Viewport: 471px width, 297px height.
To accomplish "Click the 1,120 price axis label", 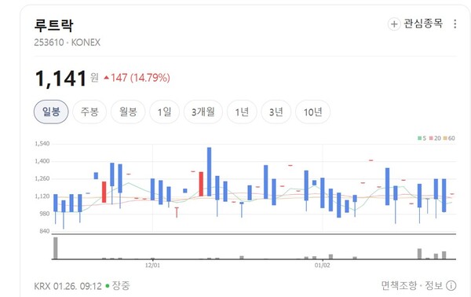I will [x=42, y=196].
